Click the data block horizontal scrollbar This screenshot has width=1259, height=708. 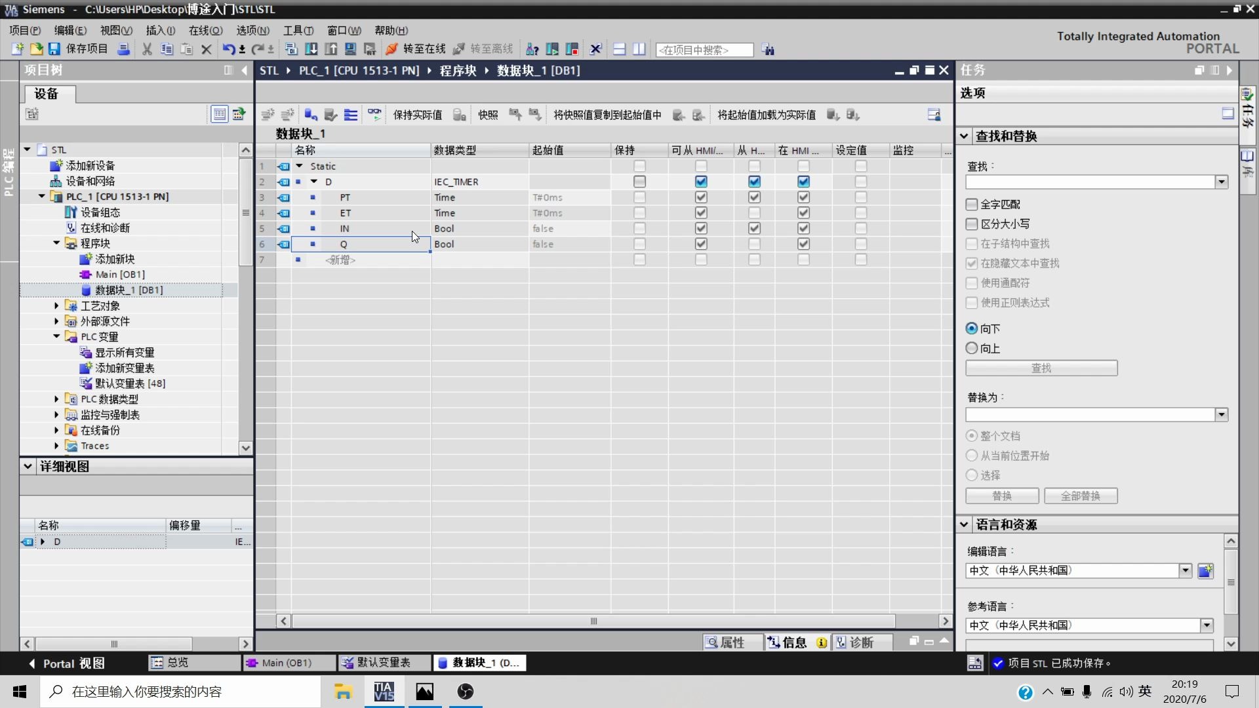(593, 621)
